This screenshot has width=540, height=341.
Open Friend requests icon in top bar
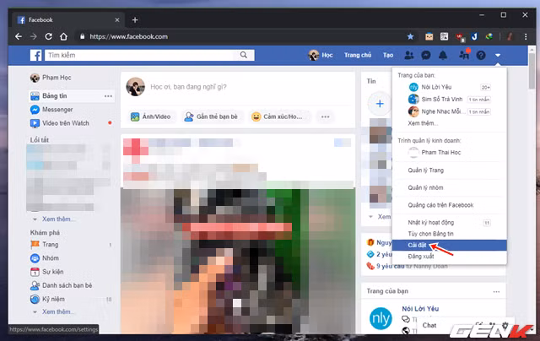[408, 55]
